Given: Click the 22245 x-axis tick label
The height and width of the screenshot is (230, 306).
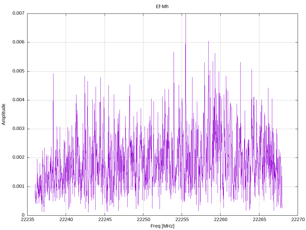Looking at the screenshot, I should click(x=105, y=220).
